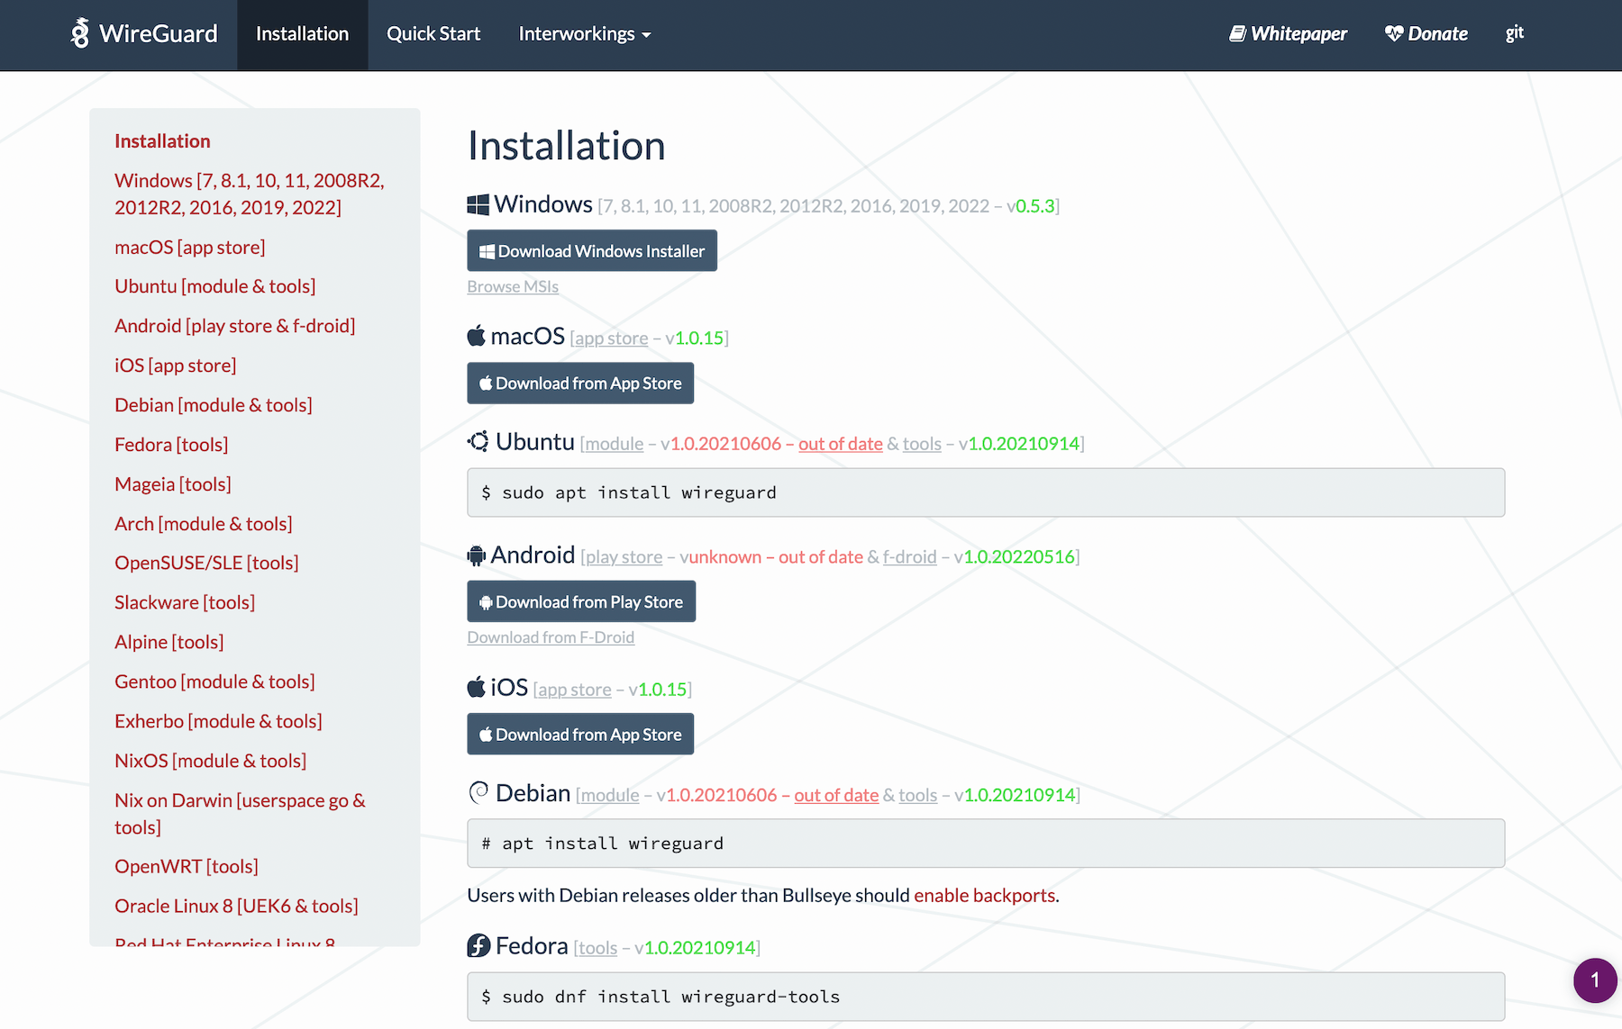Screen dimensions: 1622x1029
Task: Select sidebar Exherbo [module & tools] entry
Action: pyautogui.click(x=218, y=721)
